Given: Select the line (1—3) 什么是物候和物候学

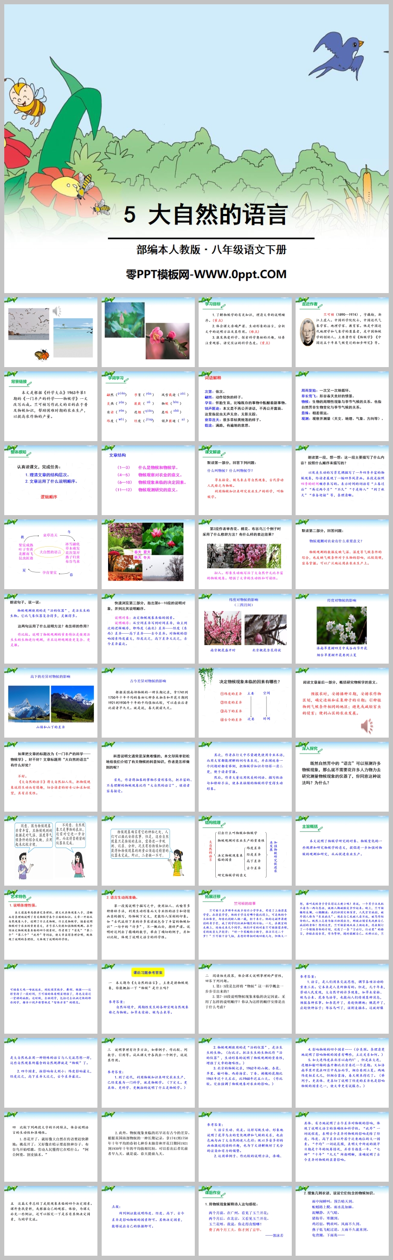Looking at the screenshot, I should click(x=147, y=468).
